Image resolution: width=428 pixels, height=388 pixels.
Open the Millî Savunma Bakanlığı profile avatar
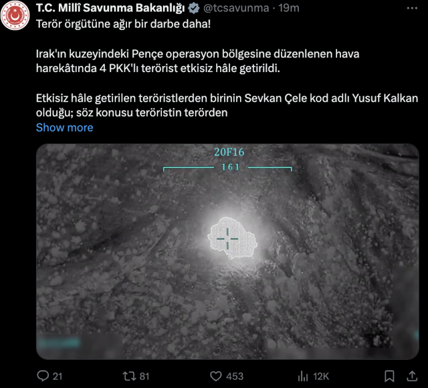[17, 17]
